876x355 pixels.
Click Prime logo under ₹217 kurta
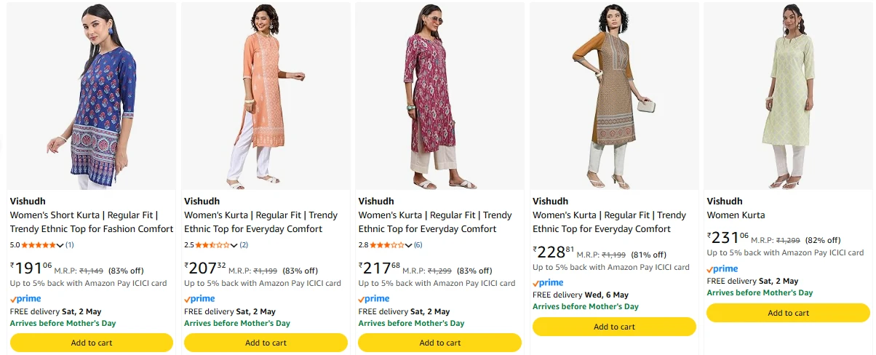point(374,299)
